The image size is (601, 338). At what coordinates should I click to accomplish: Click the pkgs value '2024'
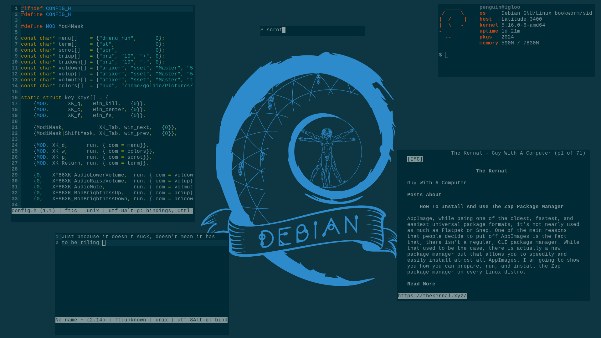[508, 37]
